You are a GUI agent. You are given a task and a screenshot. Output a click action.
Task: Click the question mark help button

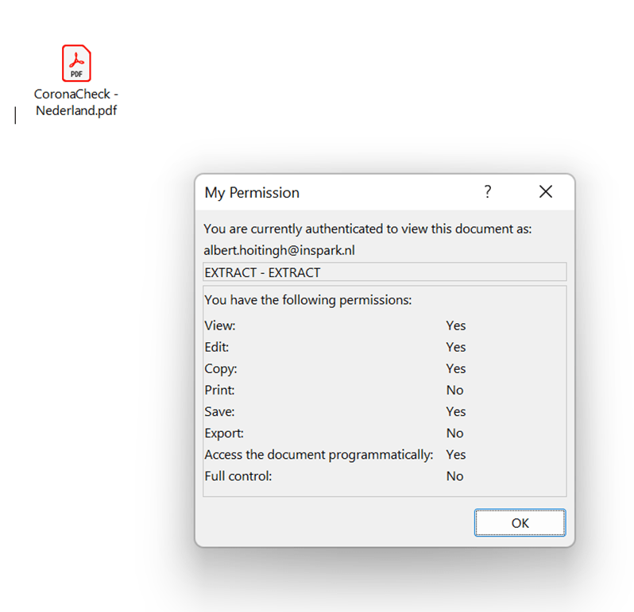pos(488,192)
